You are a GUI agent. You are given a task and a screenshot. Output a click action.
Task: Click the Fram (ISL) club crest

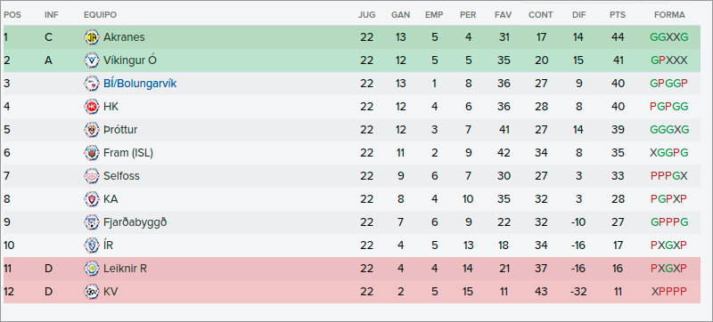point(92,153)
